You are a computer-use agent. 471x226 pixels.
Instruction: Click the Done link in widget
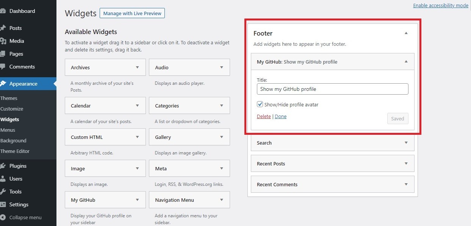click(x=280, y=117)
